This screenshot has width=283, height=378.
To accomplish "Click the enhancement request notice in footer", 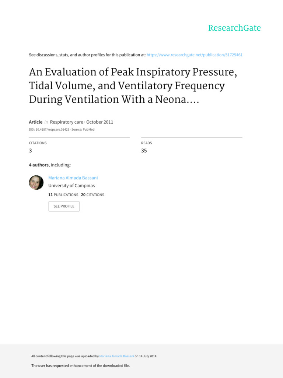I will tap(81, 365).
